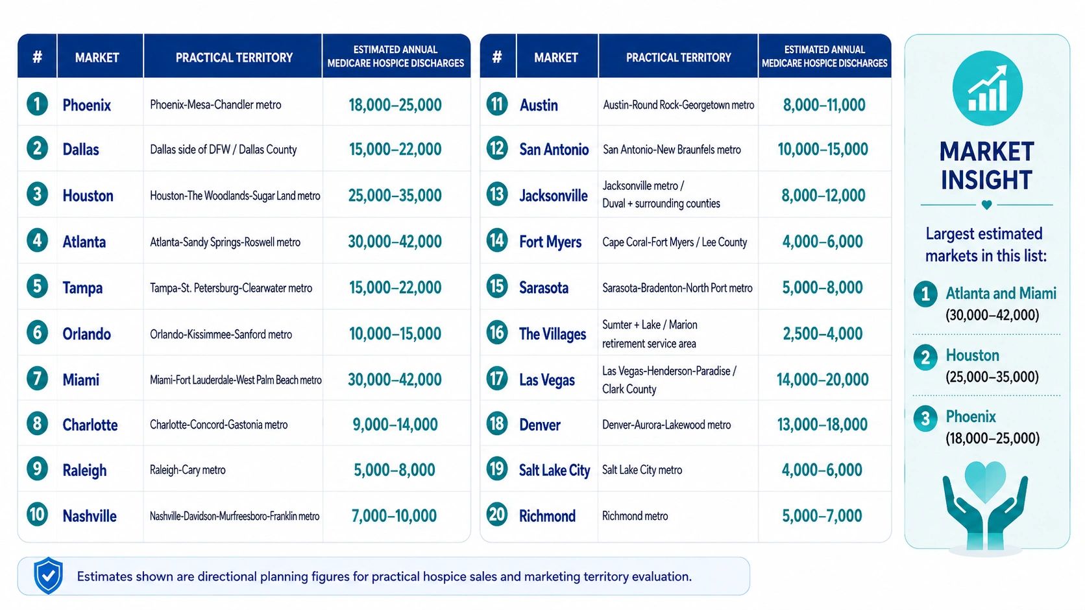Click the small heart divider under Market Insight

pos(986,205)
